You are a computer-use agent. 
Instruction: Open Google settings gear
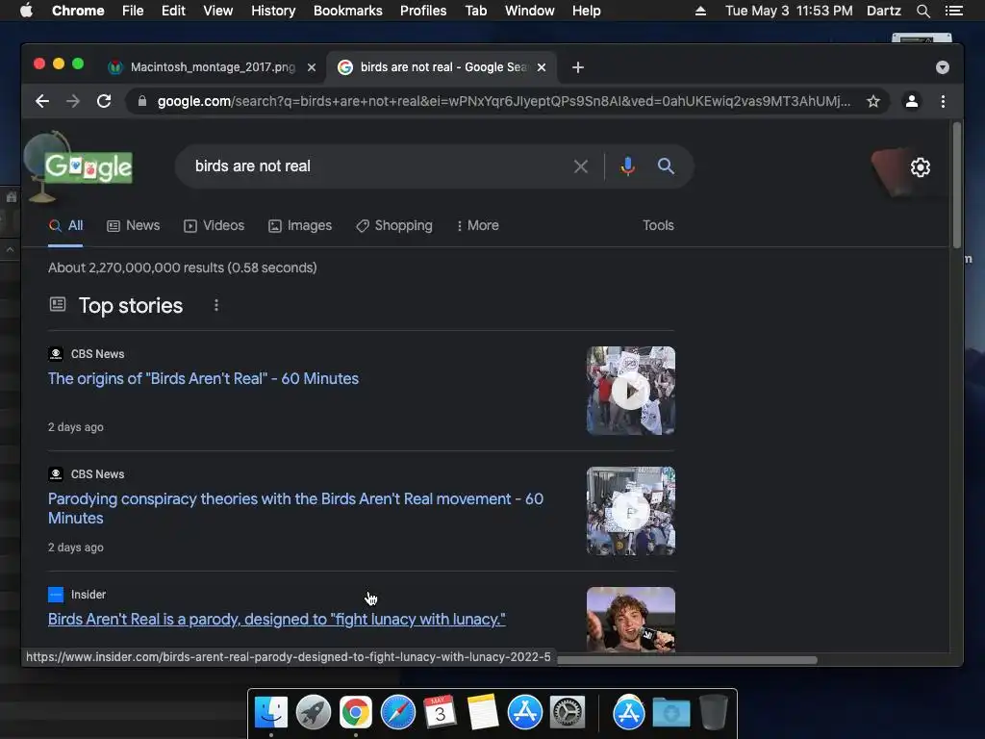(921, 167)
